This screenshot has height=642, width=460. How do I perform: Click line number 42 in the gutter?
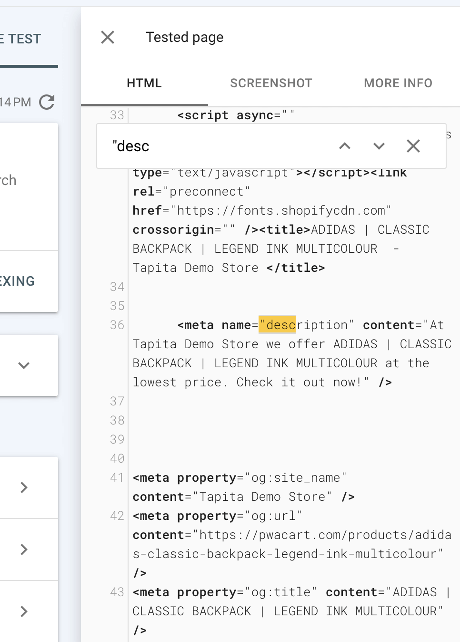117,516
